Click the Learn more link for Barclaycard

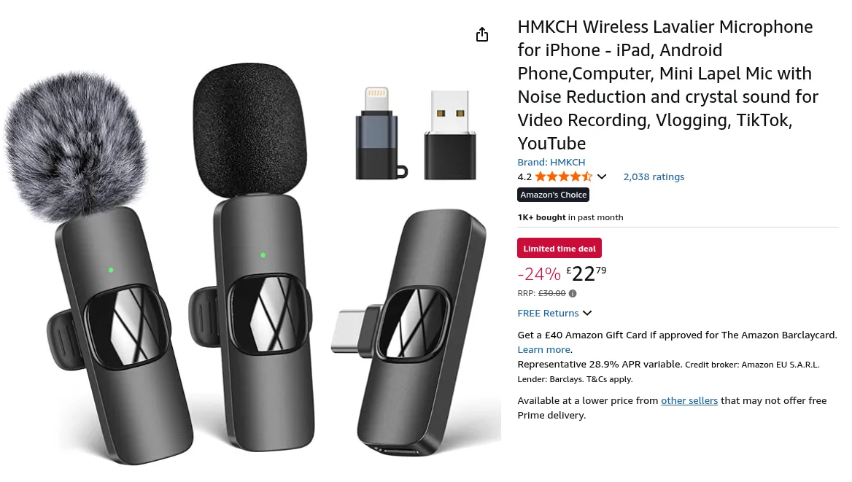[x=543, y=350]
